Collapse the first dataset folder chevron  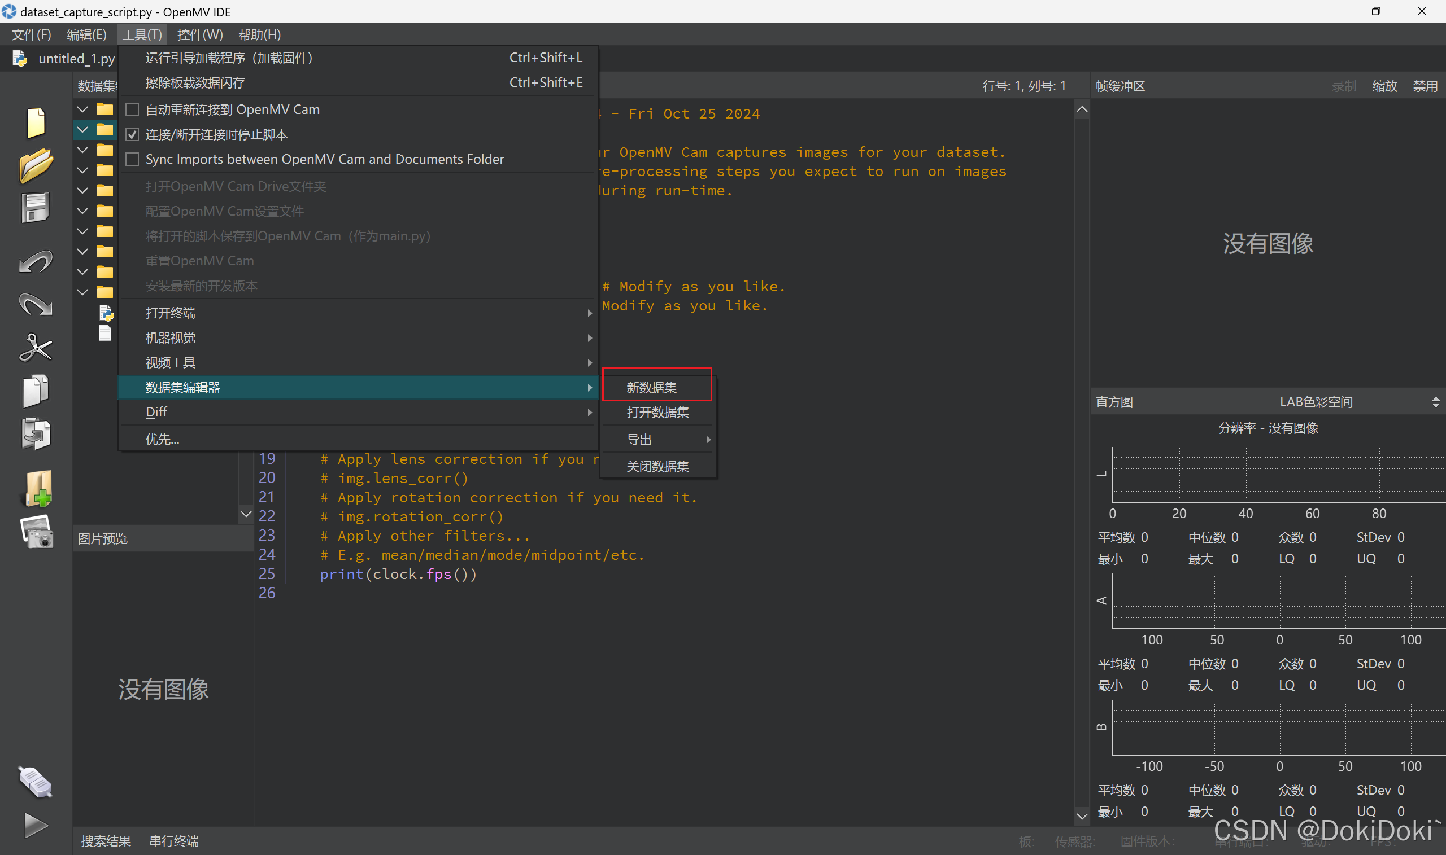(x=82, y=109)
